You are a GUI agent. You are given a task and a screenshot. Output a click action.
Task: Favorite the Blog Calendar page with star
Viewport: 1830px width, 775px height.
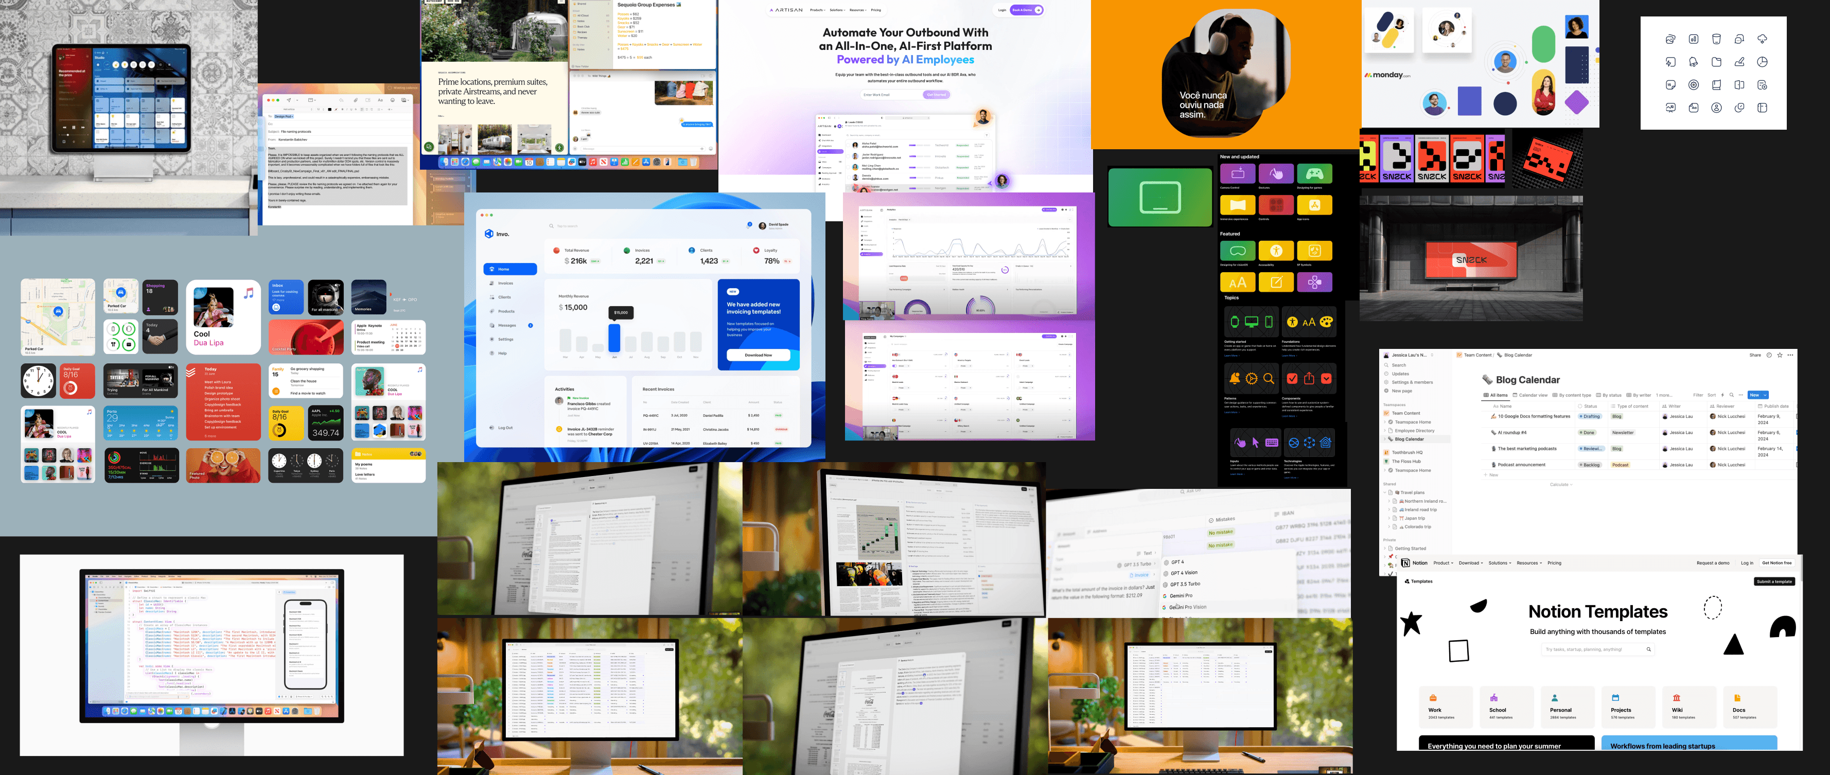click(1780, 355)
